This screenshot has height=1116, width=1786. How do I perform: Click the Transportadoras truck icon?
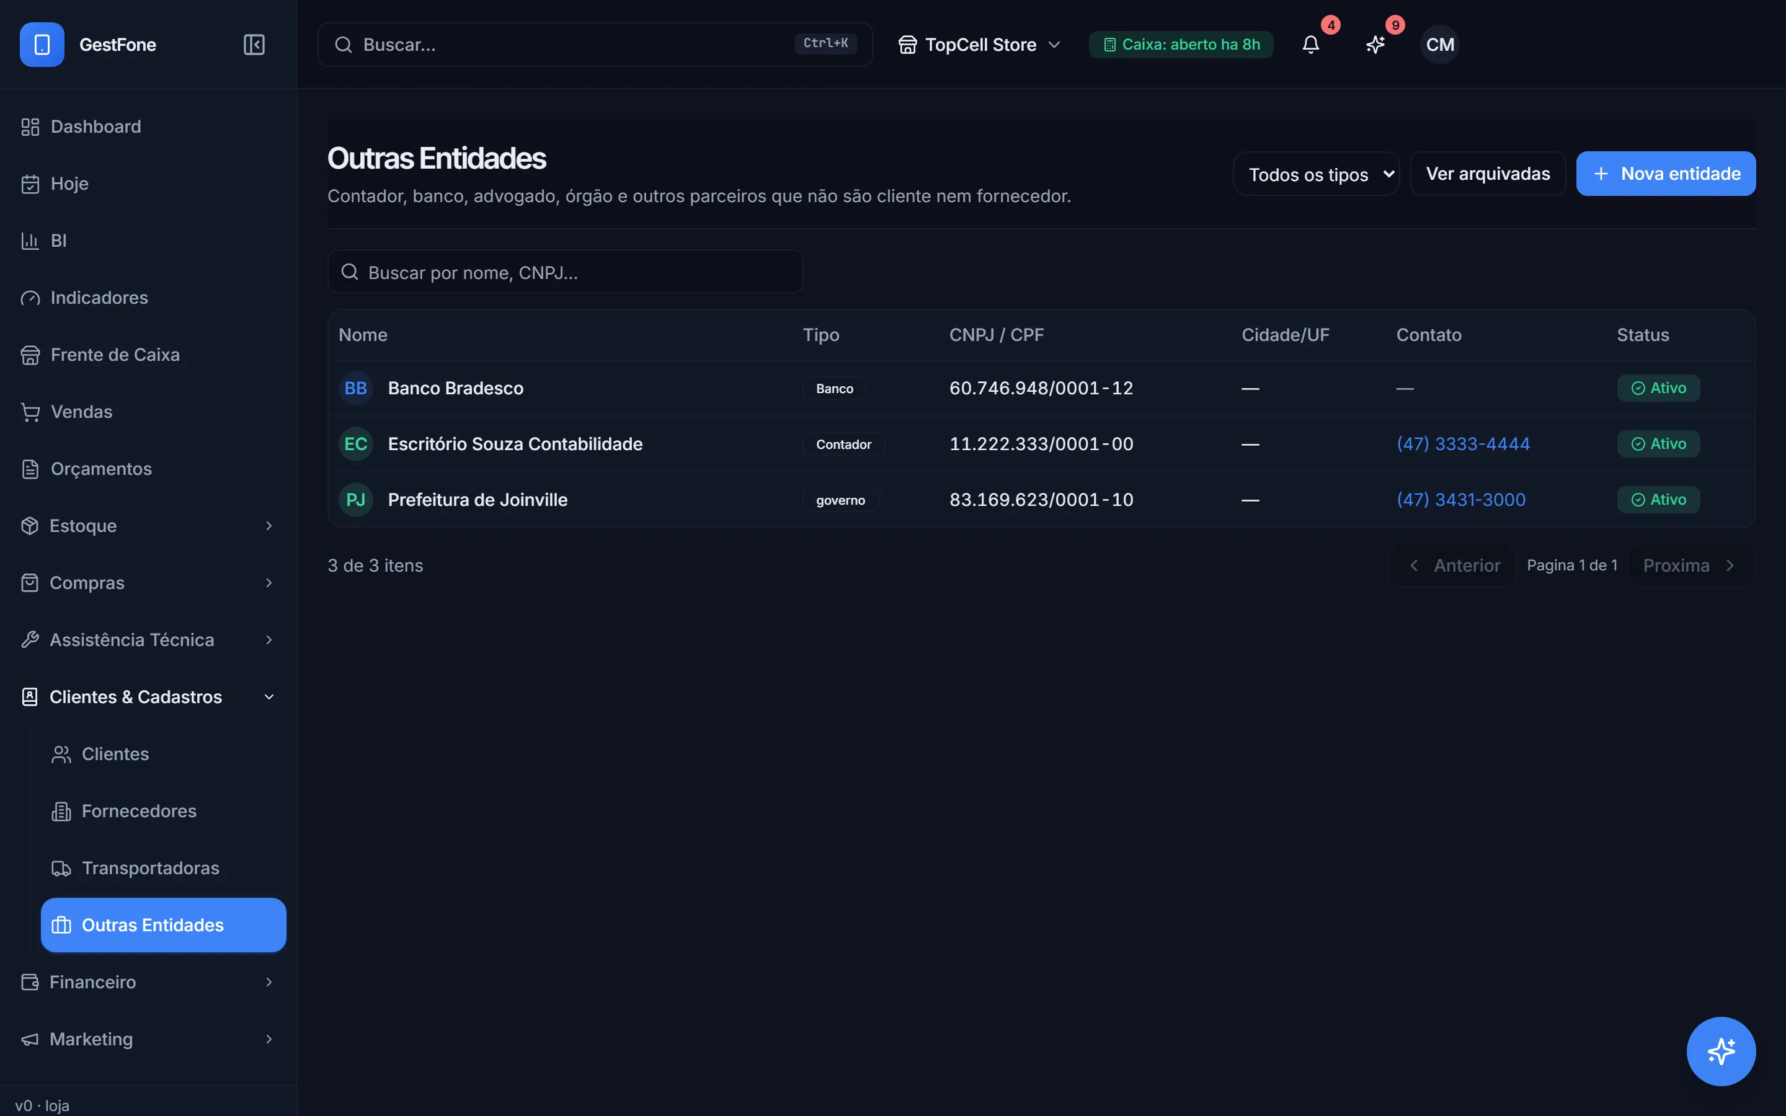61,868
